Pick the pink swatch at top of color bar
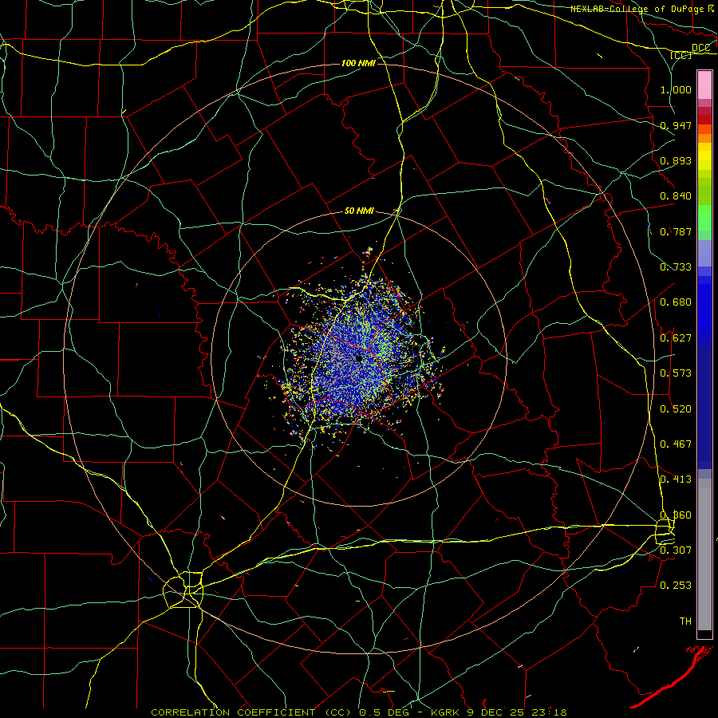 pyautogui.click(x=704, y=85)
